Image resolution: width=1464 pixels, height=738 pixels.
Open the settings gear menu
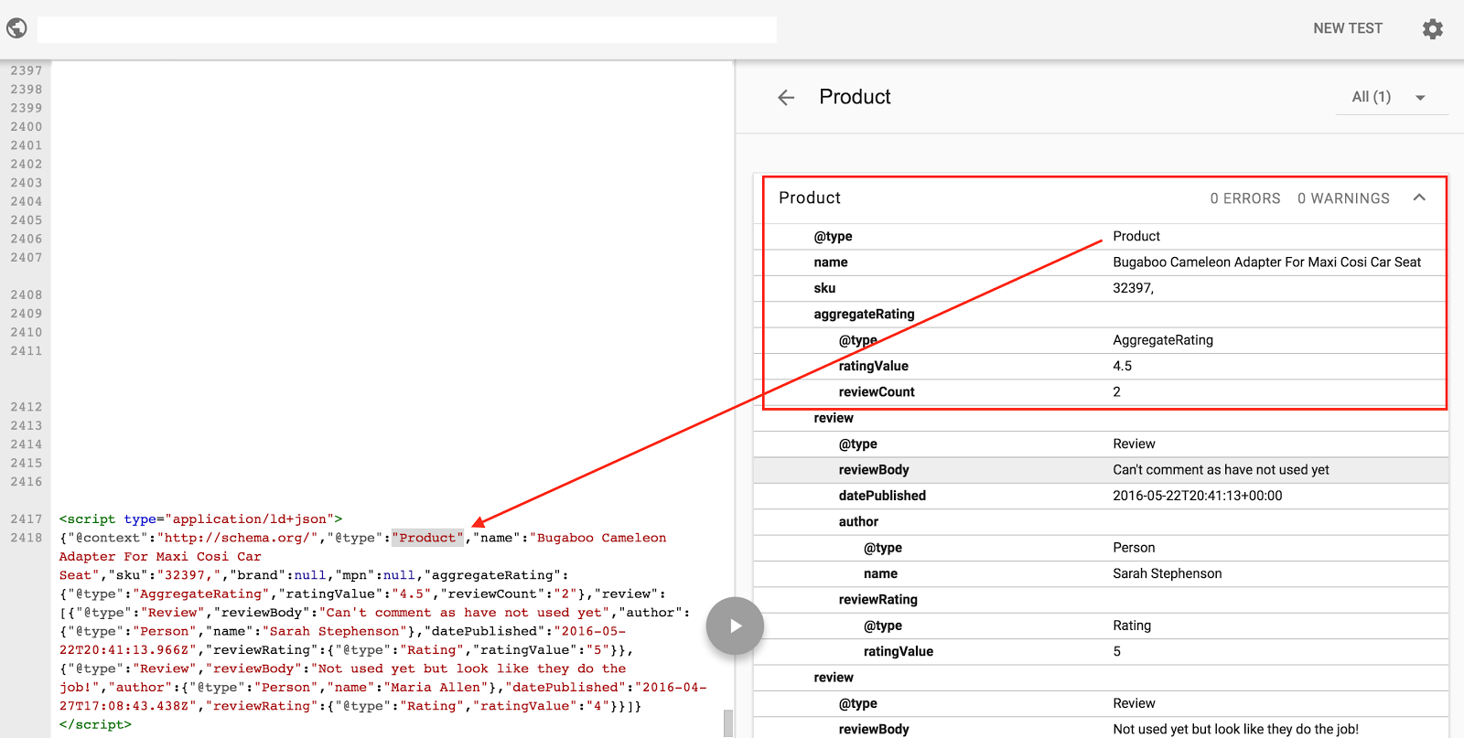click(1433, 29)
